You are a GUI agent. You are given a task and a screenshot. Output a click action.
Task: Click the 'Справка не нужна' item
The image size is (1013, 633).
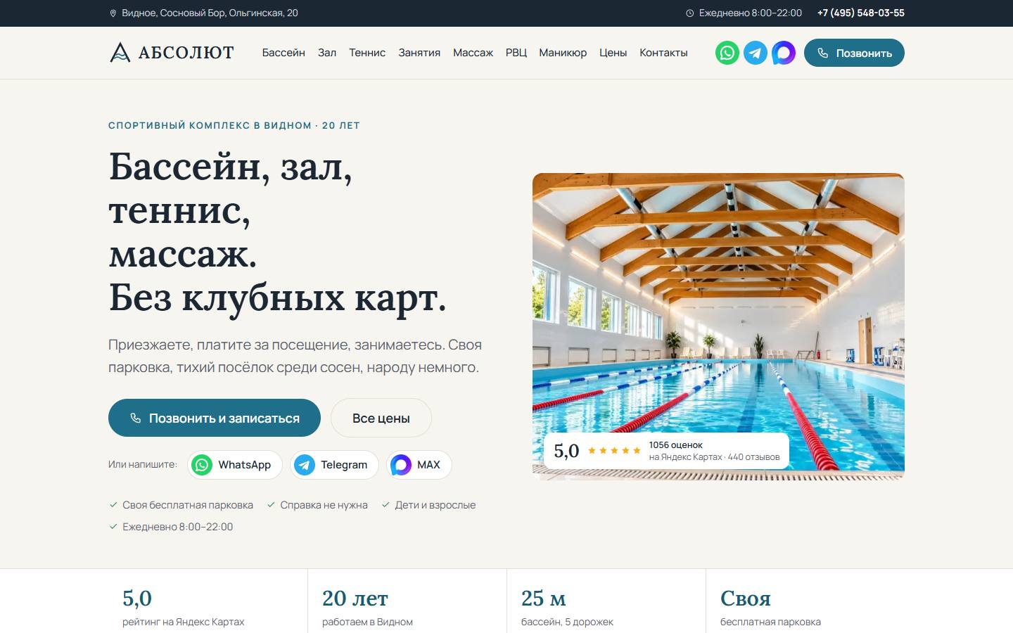tap(317, 505)
